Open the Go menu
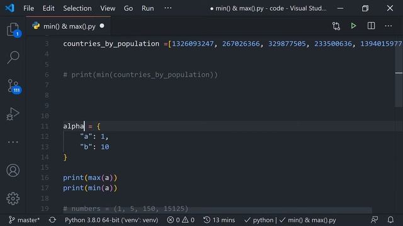Screen dimensions: 403x226 pos(128,8)
